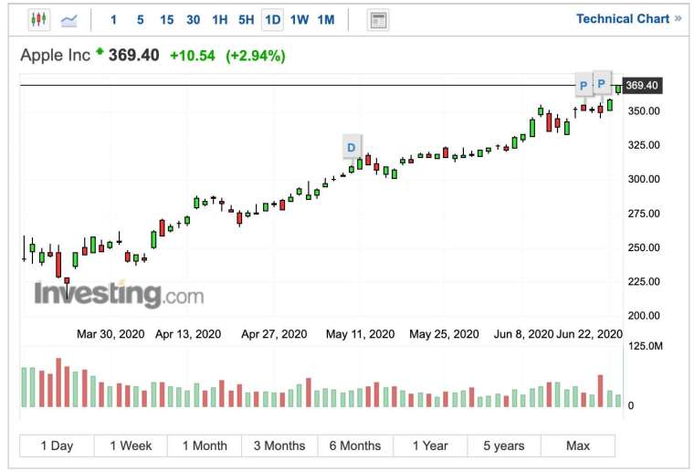Select the 15 minute interval

pos(167,20)
